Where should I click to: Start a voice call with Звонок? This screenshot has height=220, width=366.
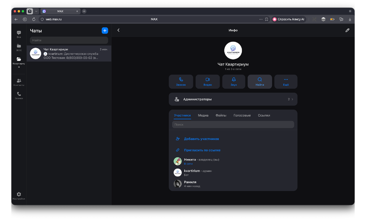click(181, 82)
